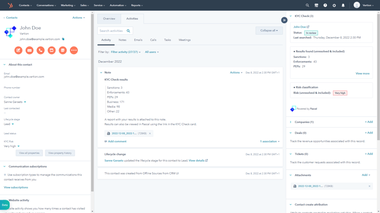
Task: Select the Calls sub-tab
Action: pyautogui.click(x=153, y=40)
